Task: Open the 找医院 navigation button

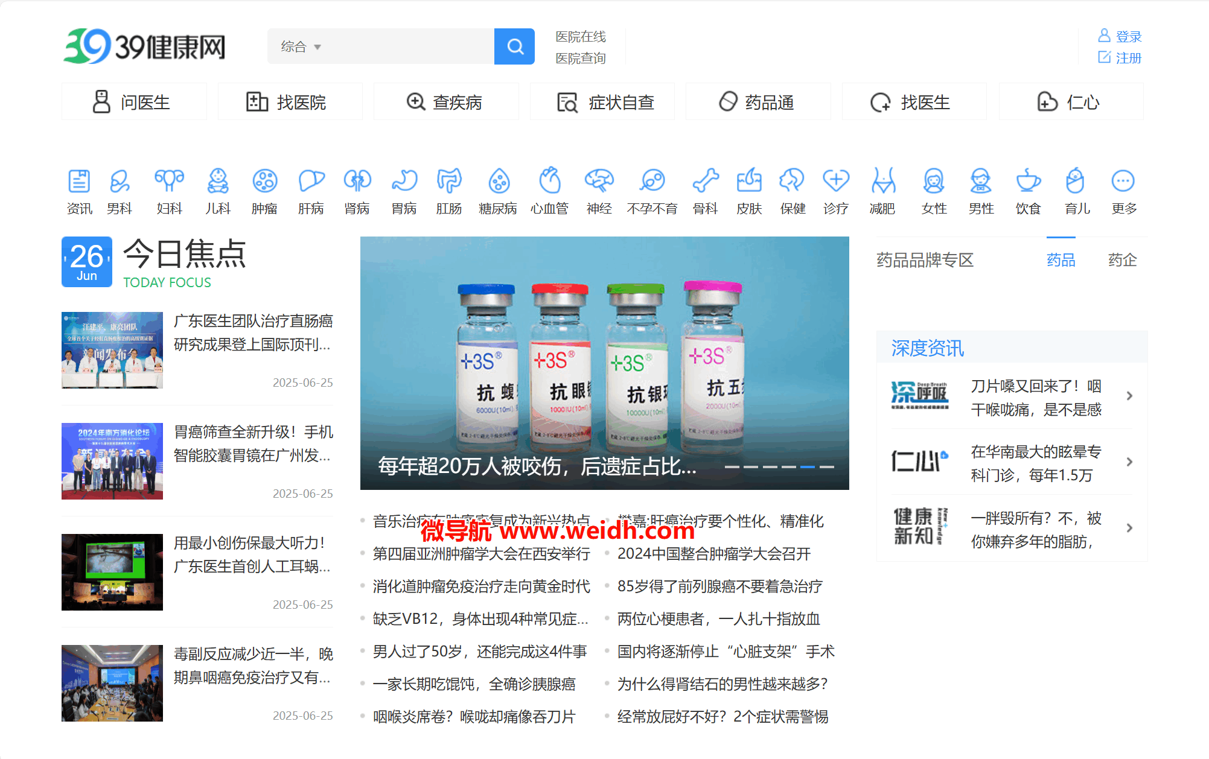Action: (x=290, y=102)
